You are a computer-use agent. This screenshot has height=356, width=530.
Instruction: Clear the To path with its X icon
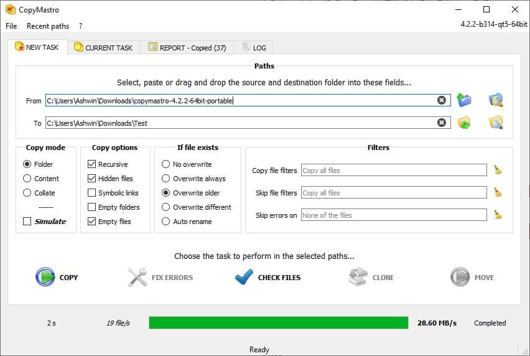[x=442, y=123]
